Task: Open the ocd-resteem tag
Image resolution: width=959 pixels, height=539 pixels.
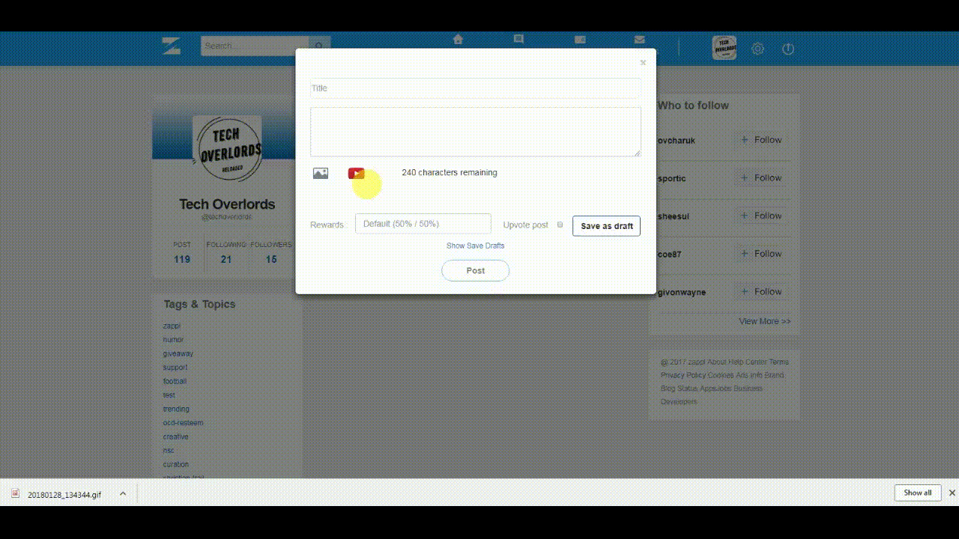Action: coord(183,423)
